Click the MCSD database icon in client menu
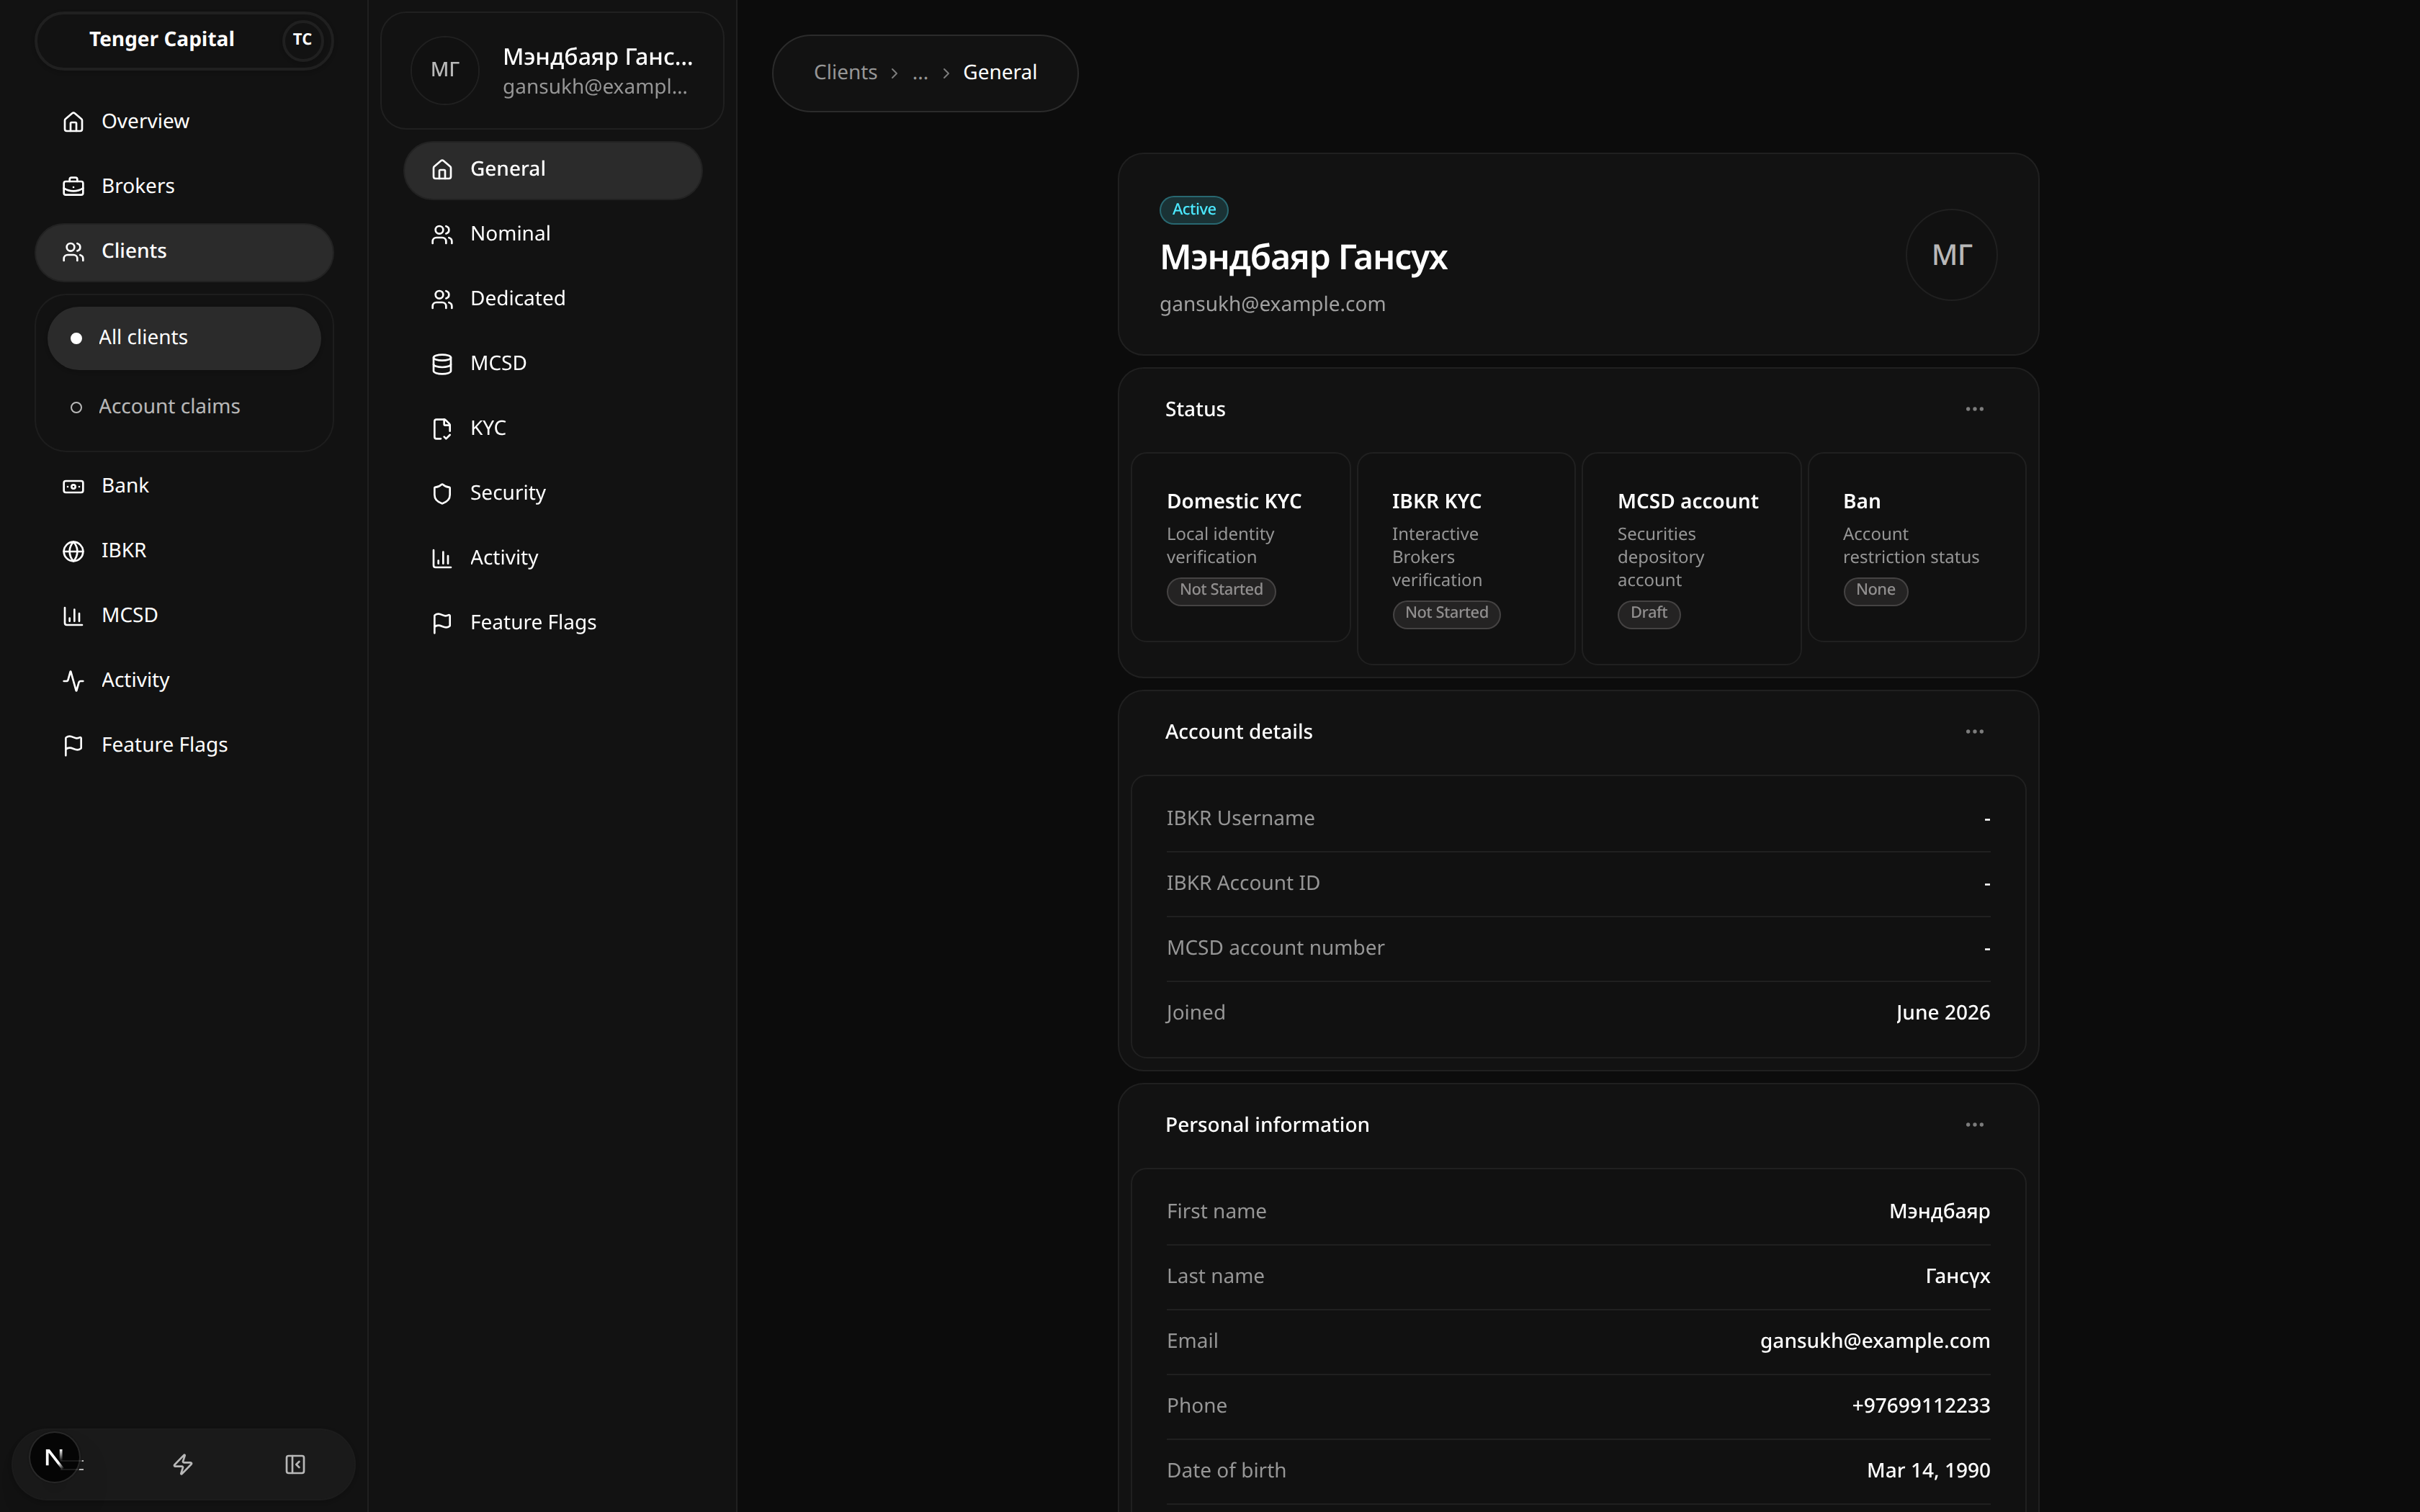 442,364
